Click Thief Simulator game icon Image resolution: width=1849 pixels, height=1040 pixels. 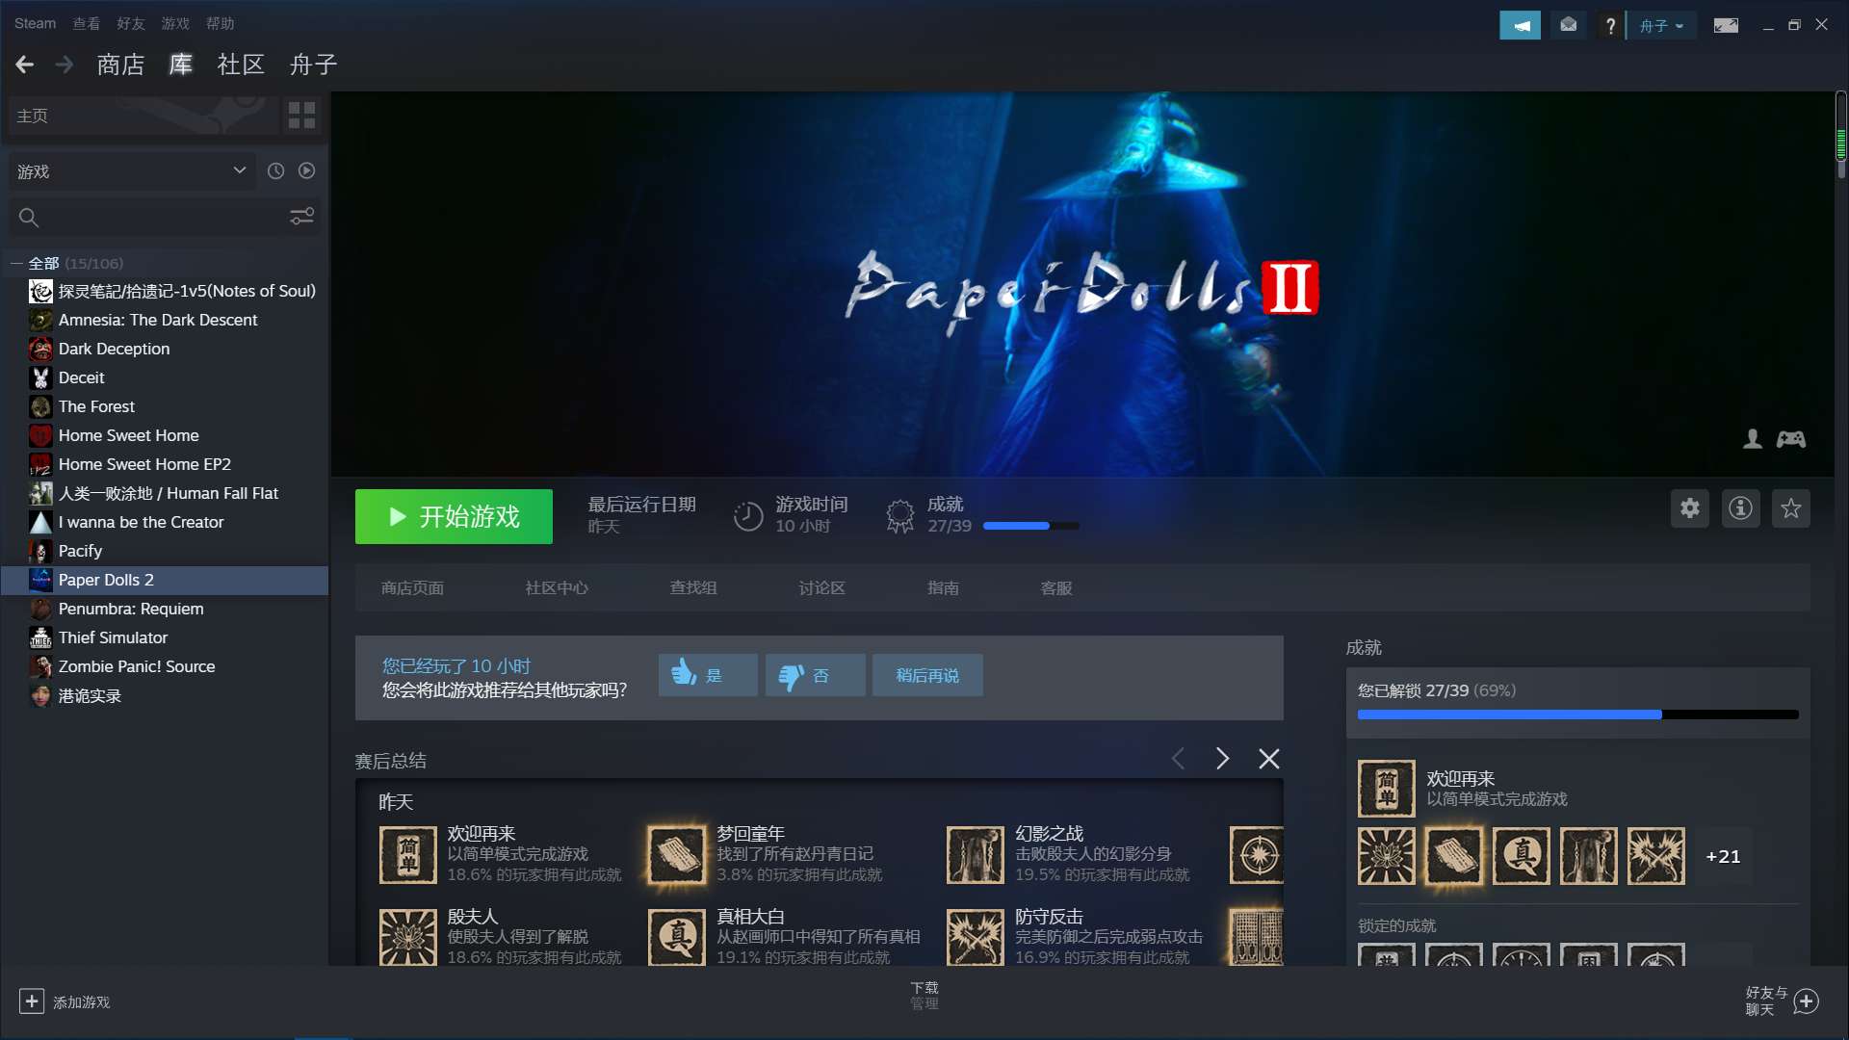pyautogui.click(x=40, y=637)
